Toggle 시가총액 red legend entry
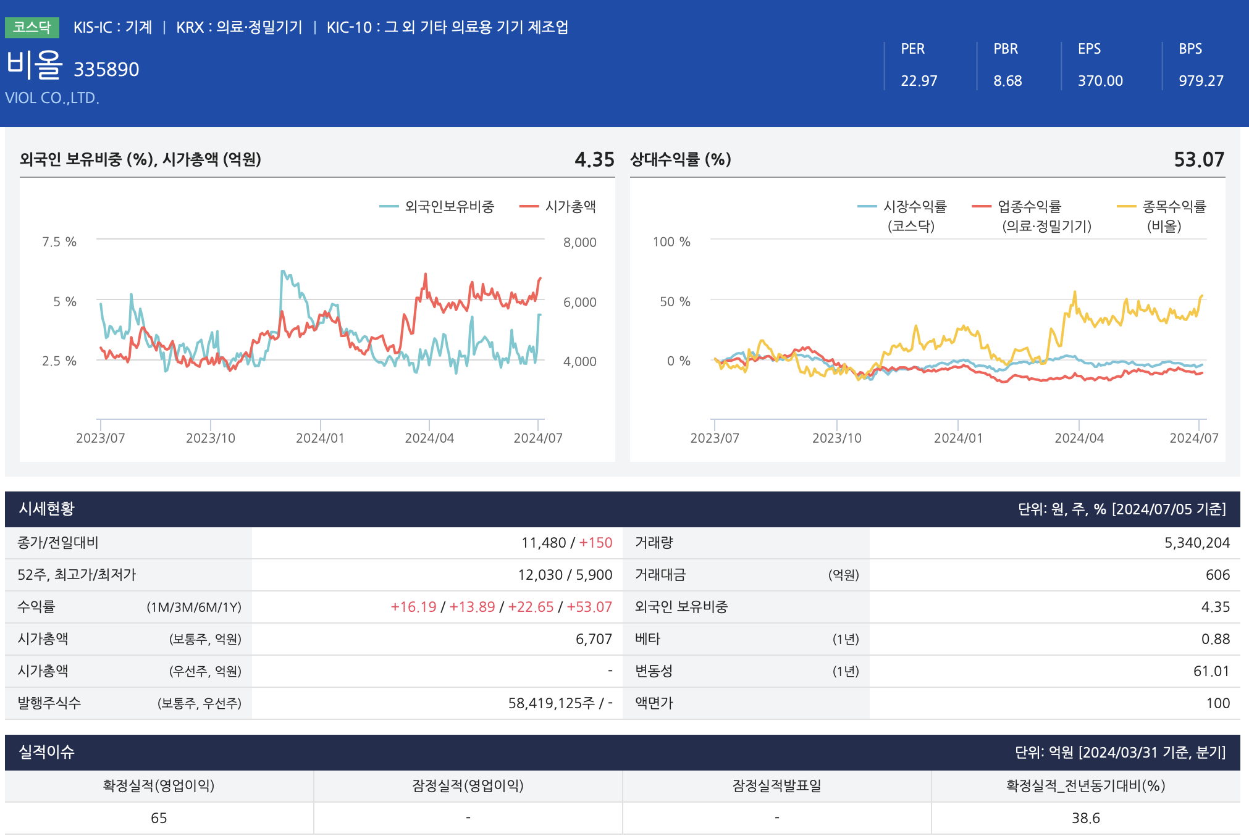The height and width of the screenshot is (836, 1249). tap(558, 207)
